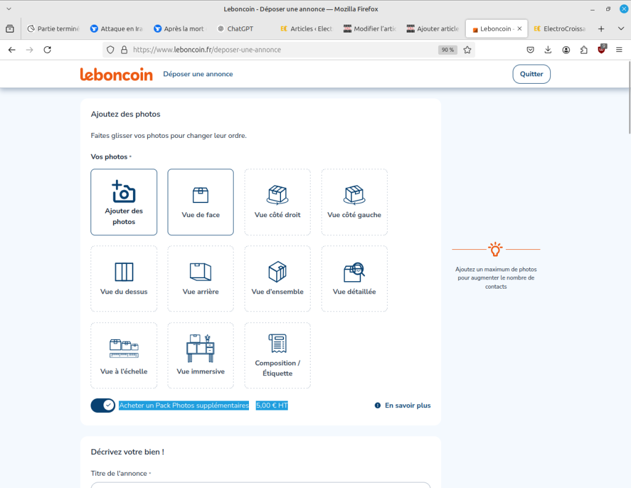Select the Composition / Étiquette photo slot
The width and height of the screenshot is (631, 488).
pos(277,355)
